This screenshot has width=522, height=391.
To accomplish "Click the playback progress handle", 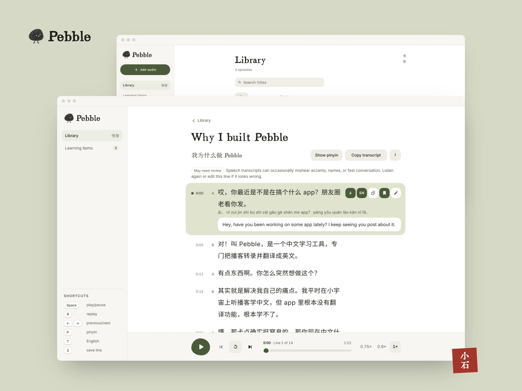I will pos(266,351).
